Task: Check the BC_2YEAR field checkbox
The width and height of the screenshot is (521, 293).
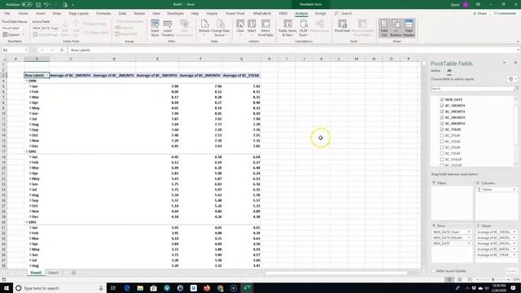Action: [441, 136]
